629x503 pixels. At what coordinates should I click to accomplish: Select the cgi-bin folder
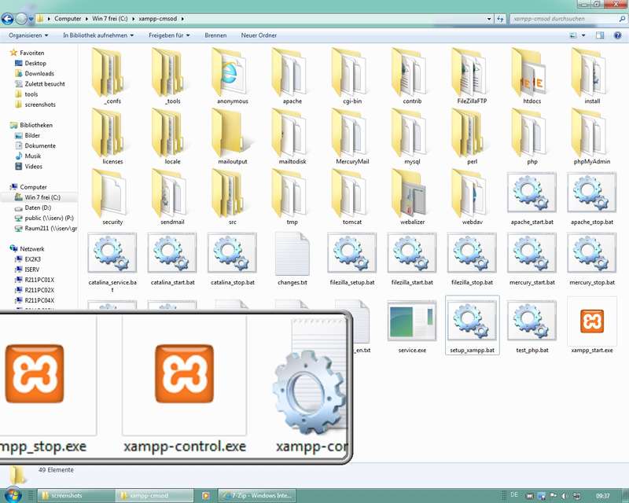[352, 76]
